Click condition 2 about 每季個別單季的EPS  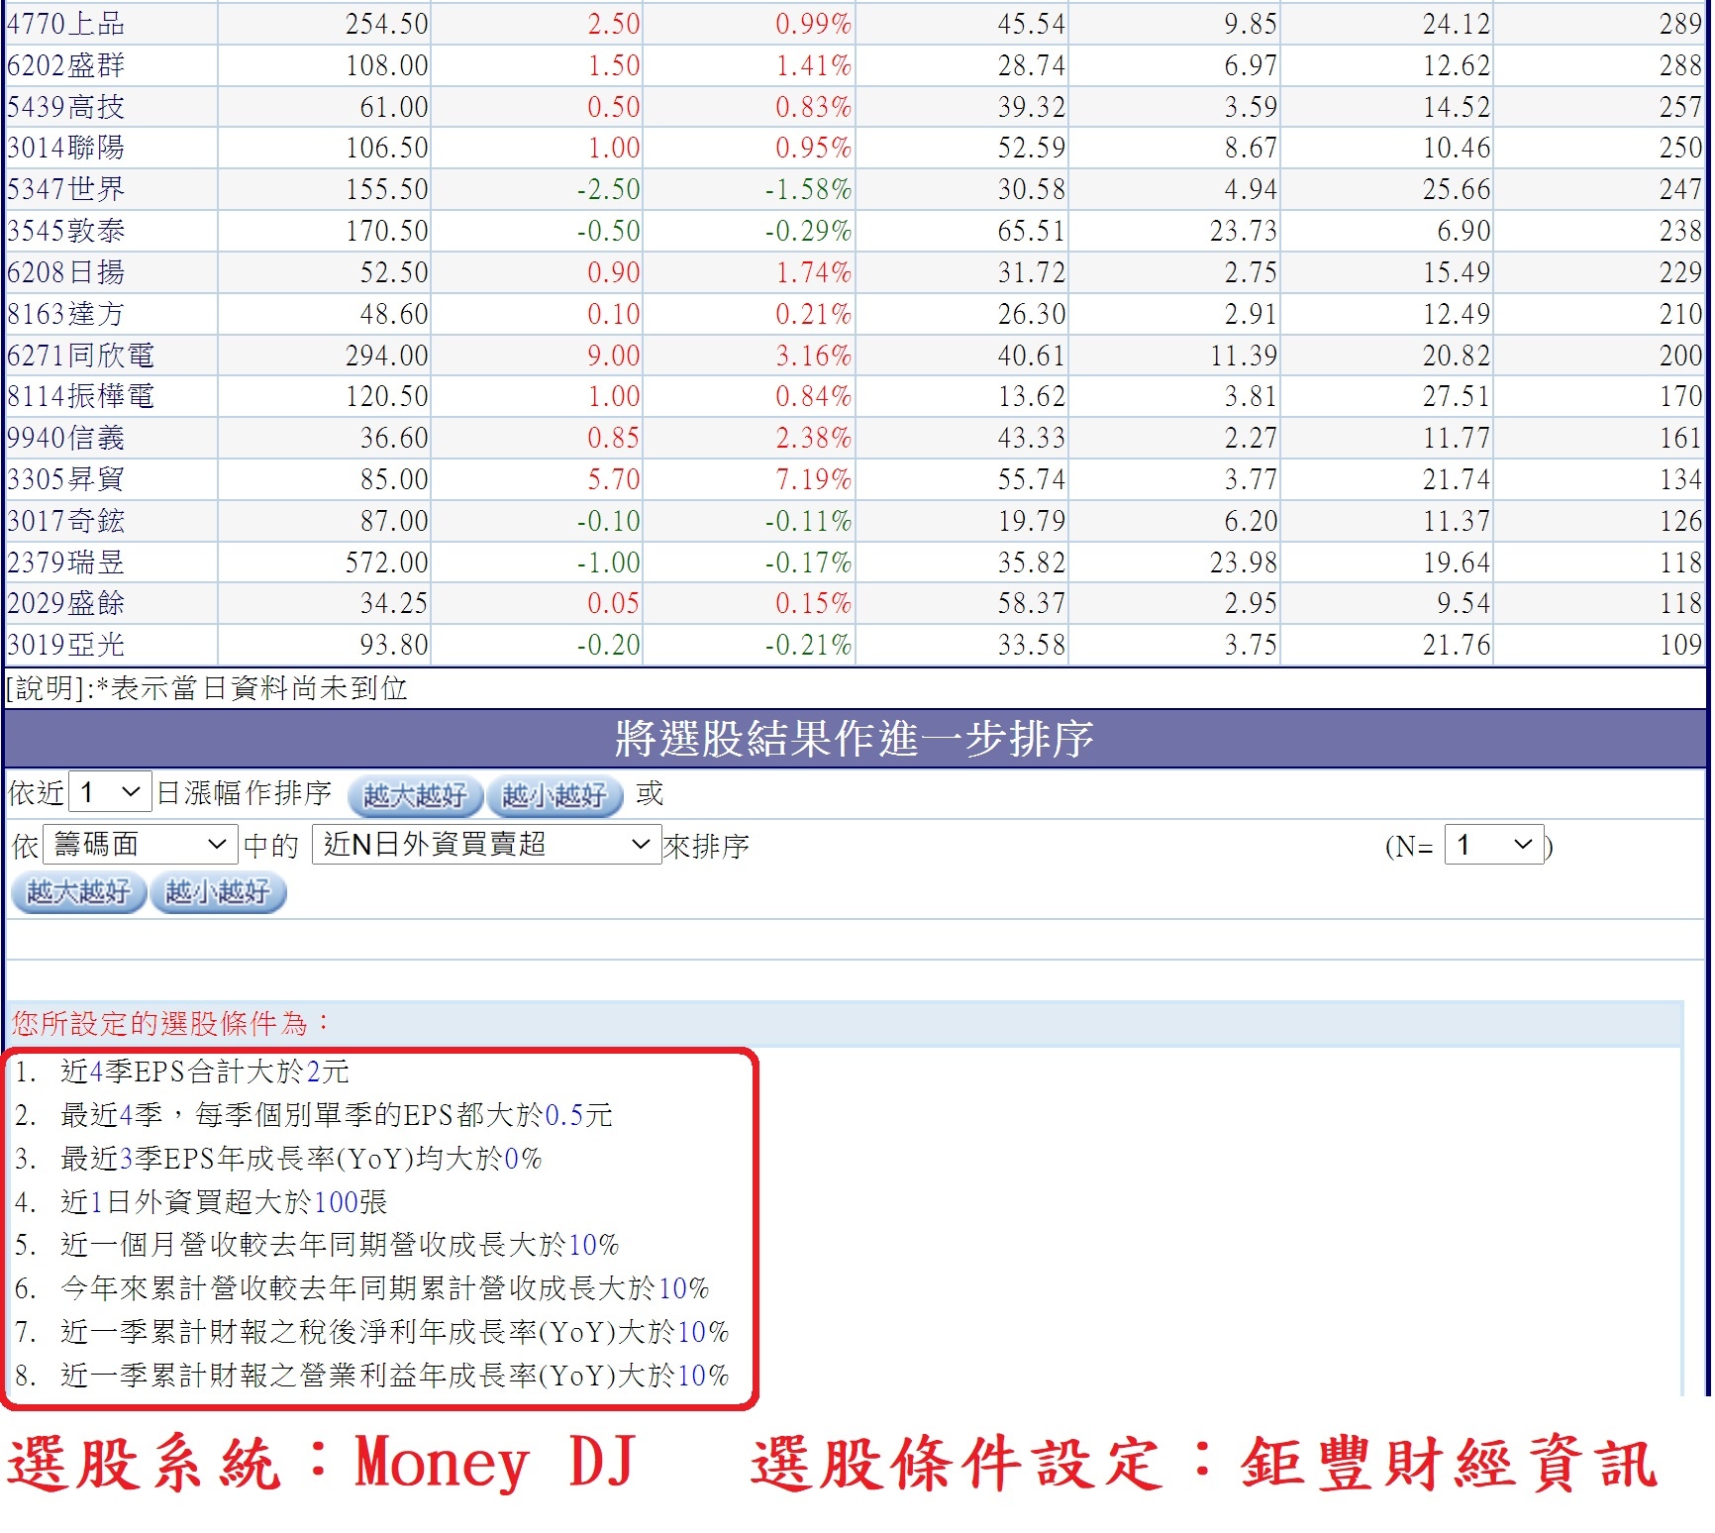(337, 1115)
